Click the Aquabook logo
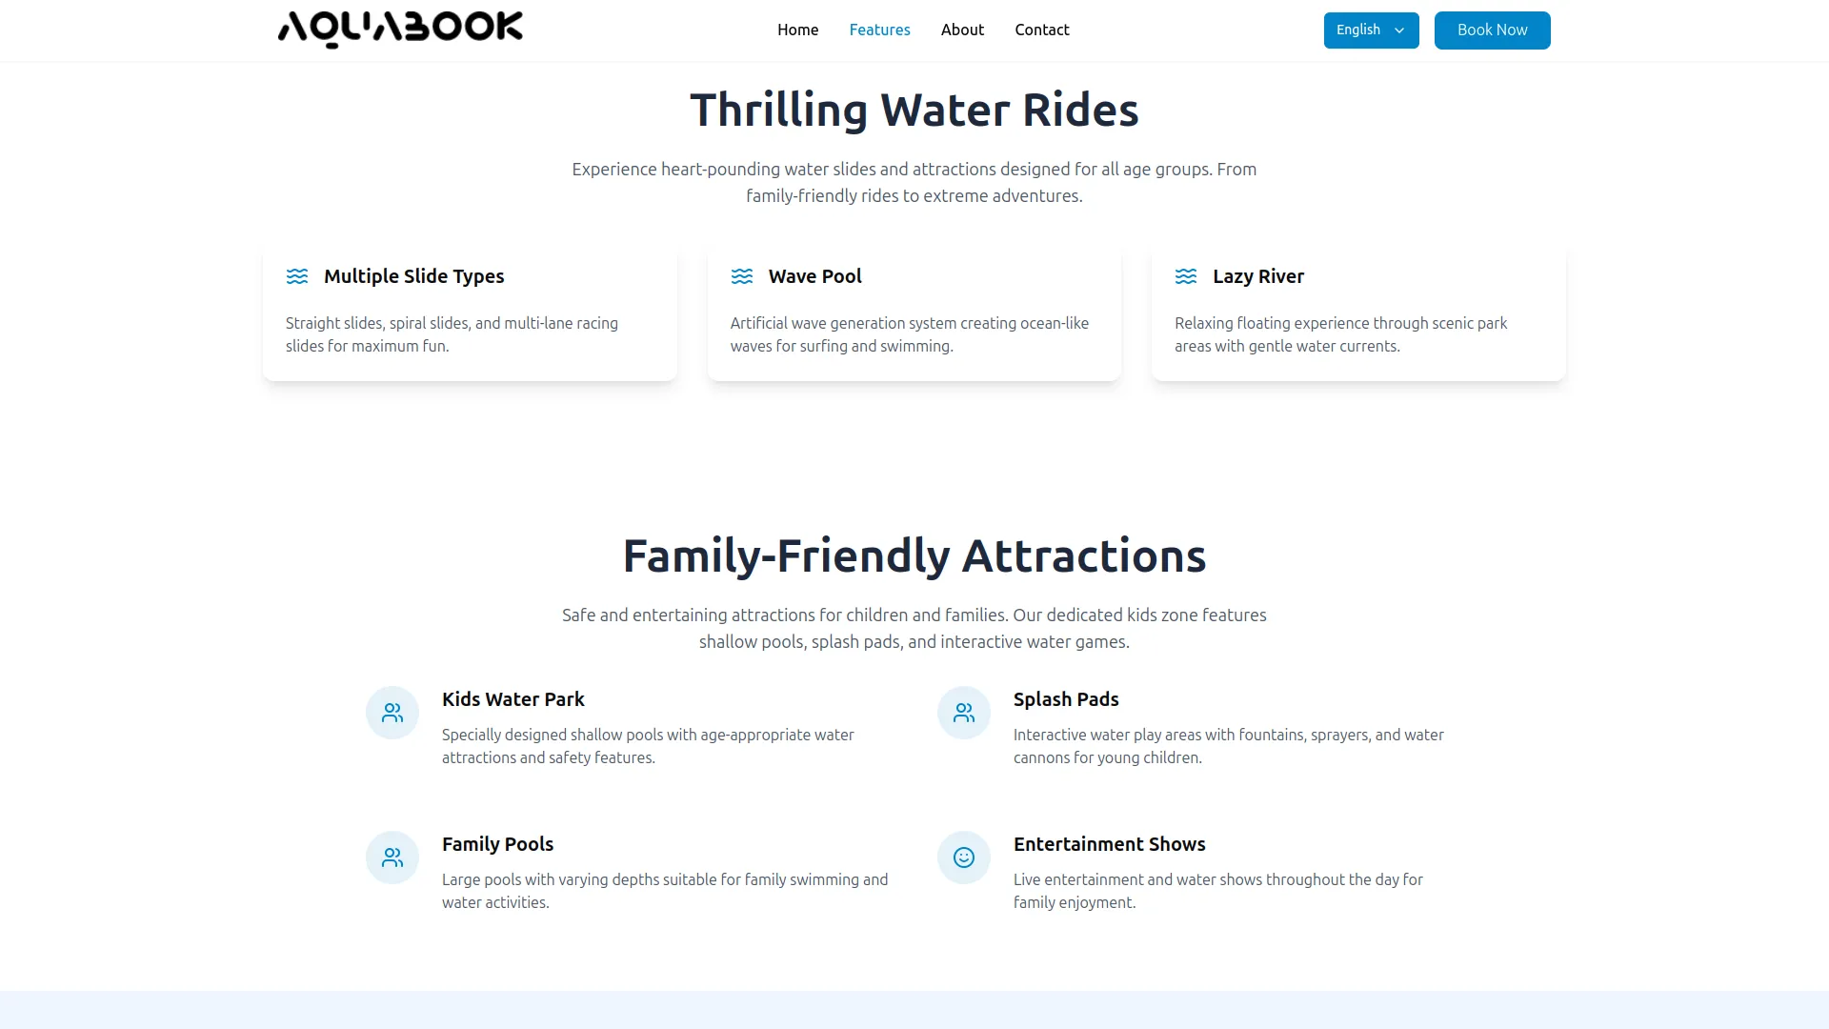The height and width of the screenshot is (1029, 1829). pyautogui.click(x=398, y=28)
